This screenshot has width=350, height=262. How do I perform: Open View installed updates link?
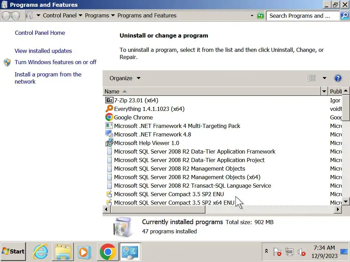click(x=43, y=51)
